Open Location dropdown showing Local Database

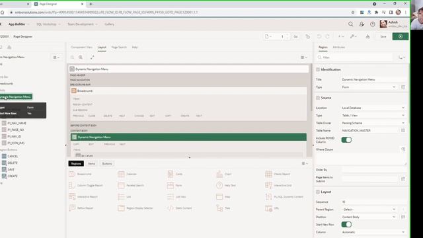pyautogui.click(x=373, y=108)
